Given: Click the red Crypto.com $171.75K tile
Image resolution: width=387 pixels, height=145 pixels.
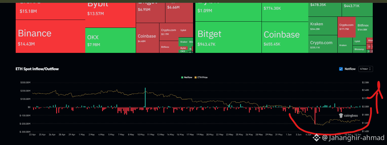Looking at the screenshot, I should (347, 27).
